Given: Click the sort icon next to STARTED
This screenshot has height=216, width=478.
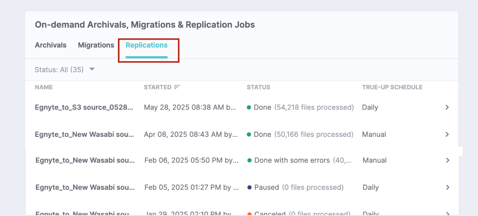Looking at the screenshot, I should [x=177, y=87].
